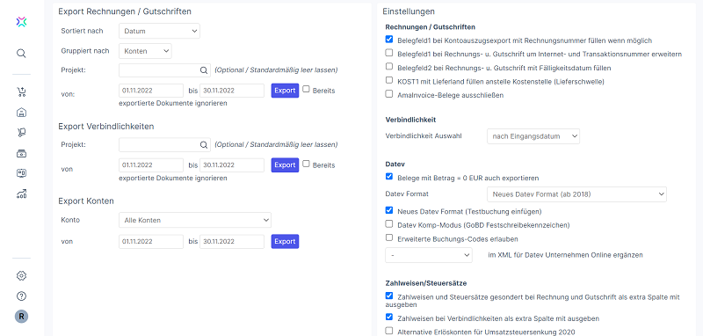The image size is (703, 336).
Task: Toggle Zahlweisen und Steuersätze gesondert checkbox
Action: tap(389, 296)
